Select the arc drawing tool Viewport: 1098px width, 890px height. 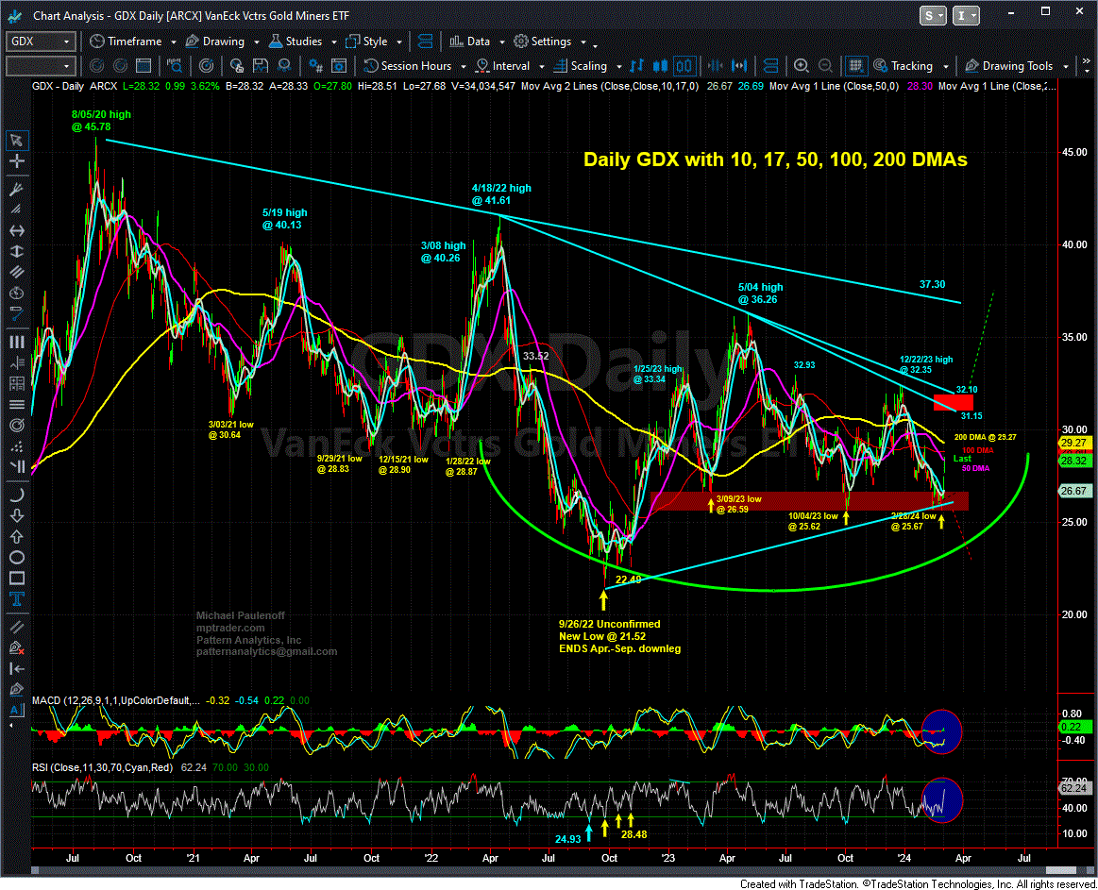16,495
